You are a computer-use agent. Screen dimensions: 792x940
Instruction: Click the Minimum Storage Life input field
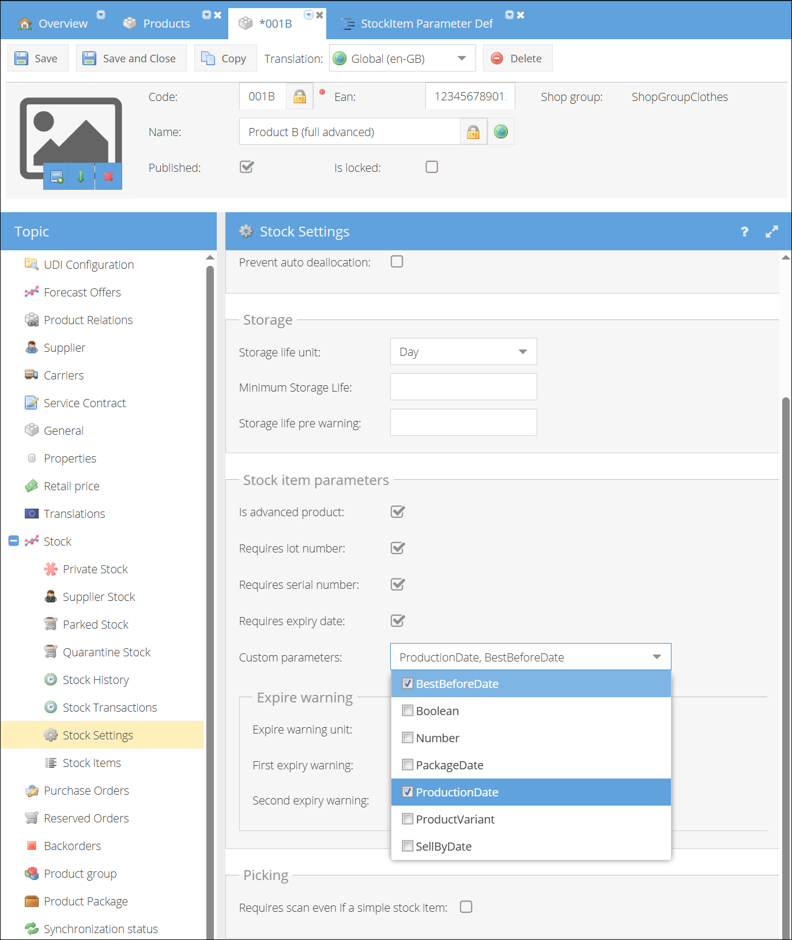tap(463, 387)
